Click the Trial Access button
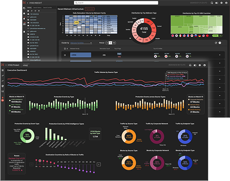 (90, 9)
